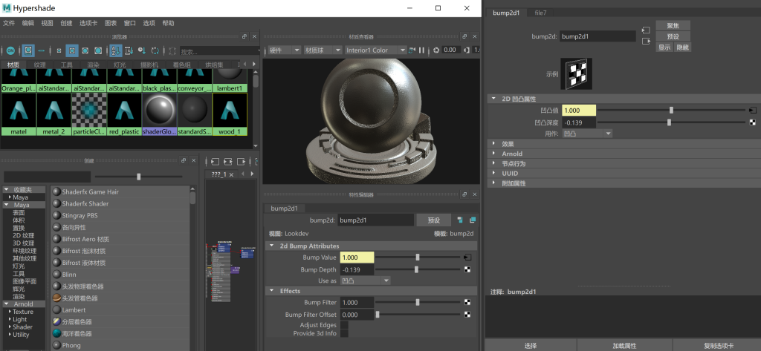Expand the 效果 section

494,143
